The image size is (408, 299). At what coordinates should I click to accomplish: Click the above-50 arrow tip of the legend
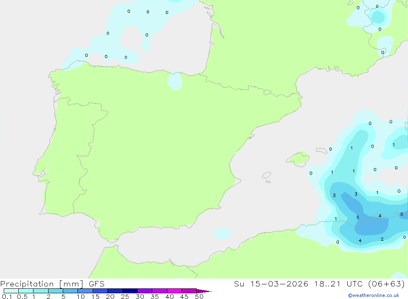coord(204,291)
